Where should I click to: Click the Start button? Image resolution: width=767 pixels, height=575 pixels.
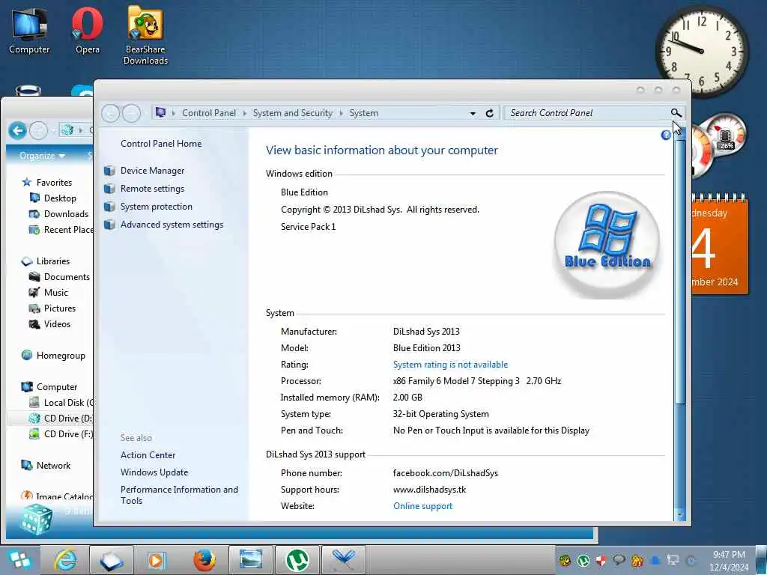19,560
